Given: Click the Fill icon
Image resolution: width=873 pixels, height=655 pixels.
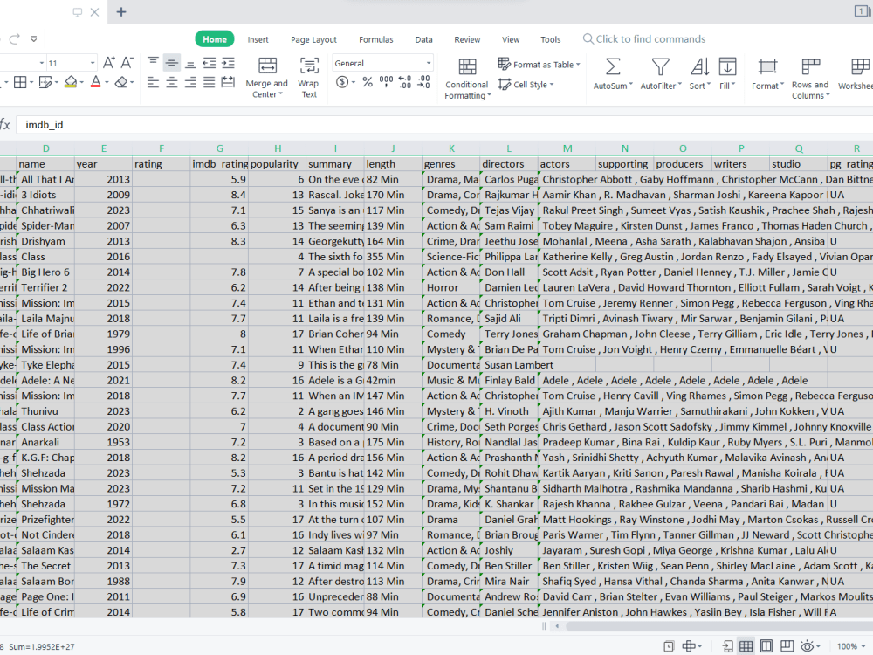Looking at the screenshot, I should (x=727, y=67).
